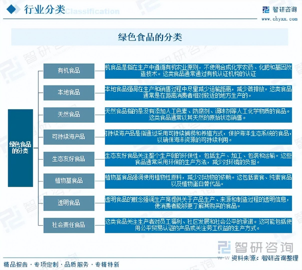Select the 植物基食品 category box
Viewport: 302px width, 270px height.
point(69,181)
